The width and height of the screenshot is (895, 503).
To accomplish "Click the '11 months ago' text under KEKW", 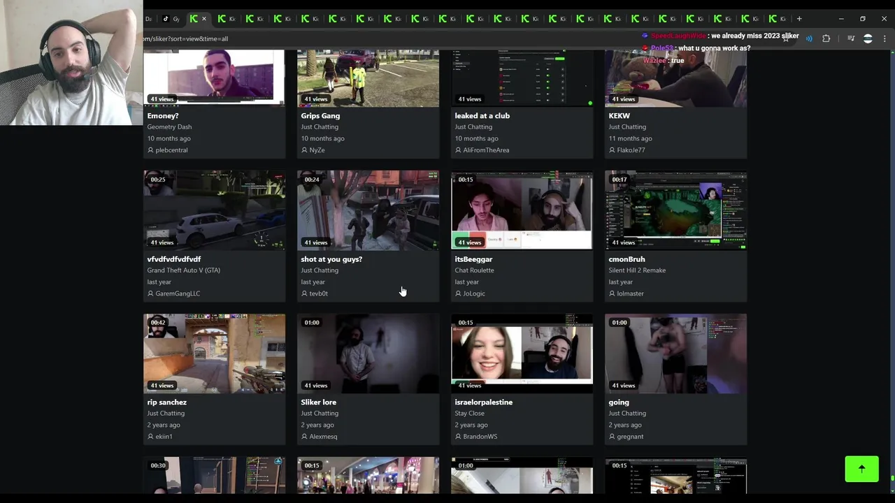I will coord(630,138).
